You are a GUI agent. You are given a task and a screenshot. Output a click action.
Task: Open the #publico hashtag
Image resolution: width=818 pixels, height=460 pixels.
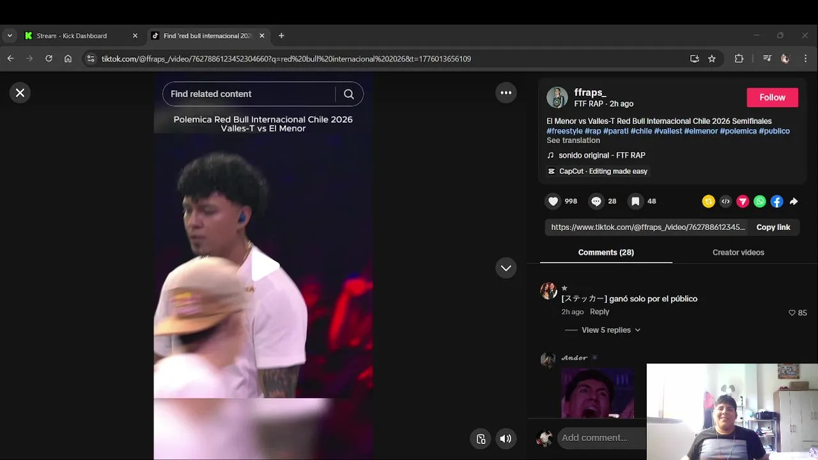(774, 131)
